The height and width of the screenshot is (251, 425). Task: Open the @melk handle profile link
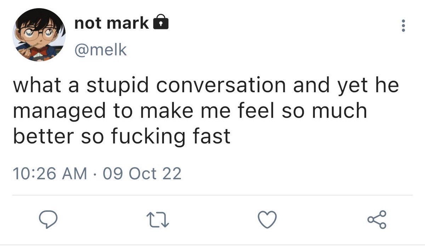click(x=100, y=50)
